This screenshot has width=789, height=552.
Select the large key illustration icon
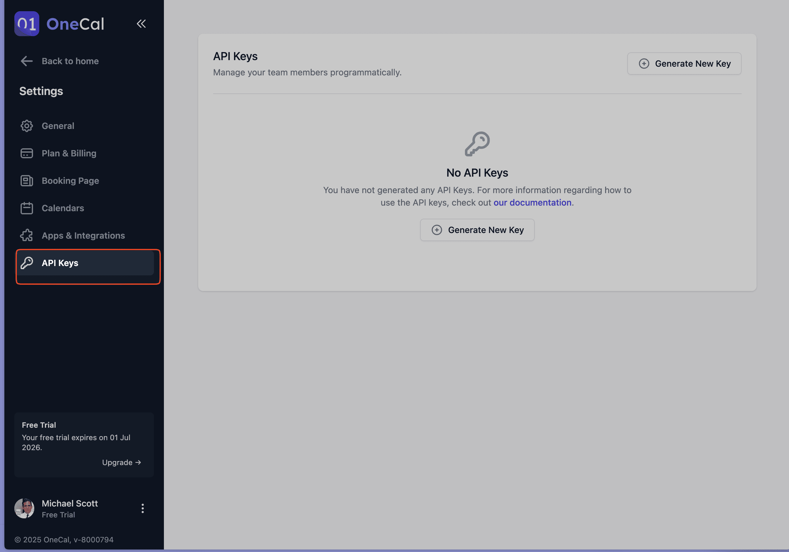click(477, 144)
